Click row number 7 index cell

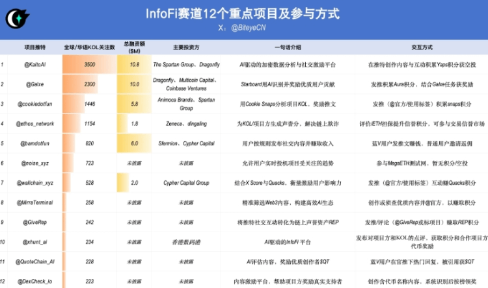coord(3,183)
